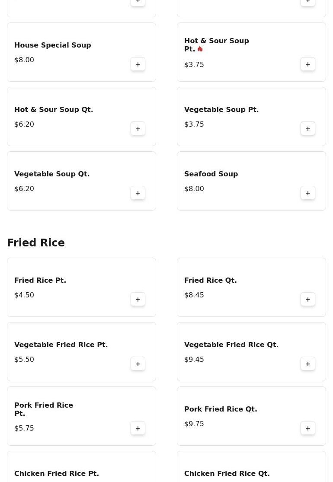Click the $8.45 Fried Rice Qt. price

point(194,295)
